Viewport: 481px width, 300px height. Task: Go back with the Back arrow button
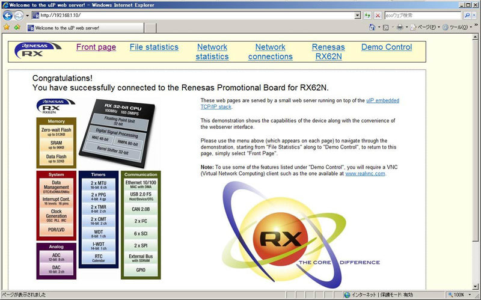[7, 16]
